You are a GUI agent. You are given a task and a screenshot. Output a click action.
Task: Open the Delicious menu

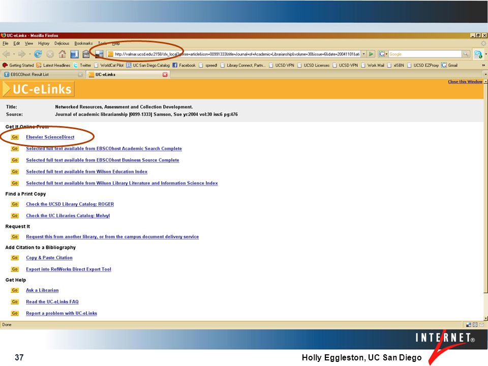[x=62, y=44]
